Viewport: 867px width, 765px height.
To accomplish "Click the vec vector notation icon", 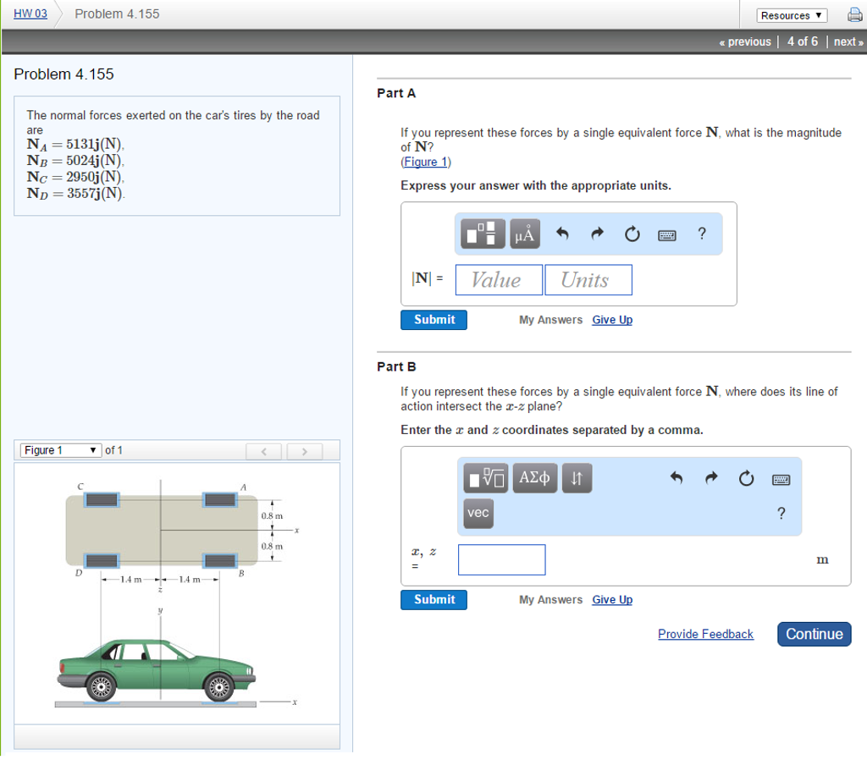I will click(478, 513).
